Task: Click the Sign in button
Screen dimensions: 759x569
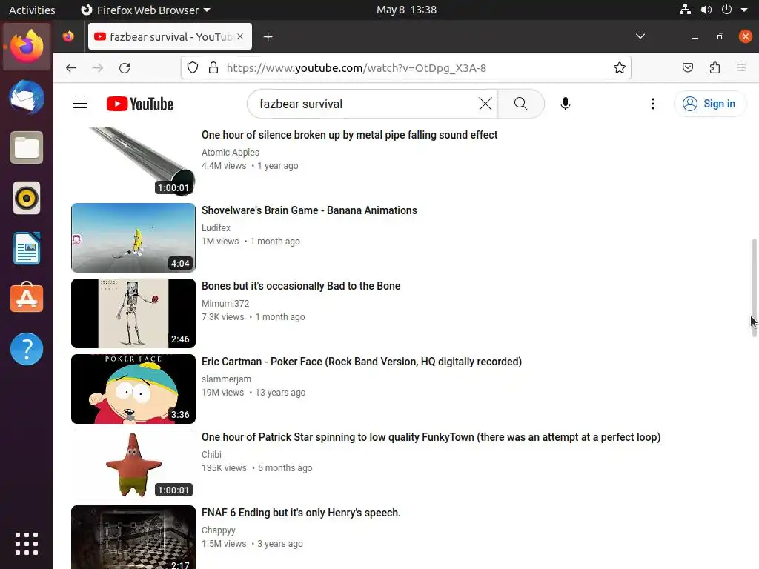Action: pyautogui.click(x=709, y=104)
